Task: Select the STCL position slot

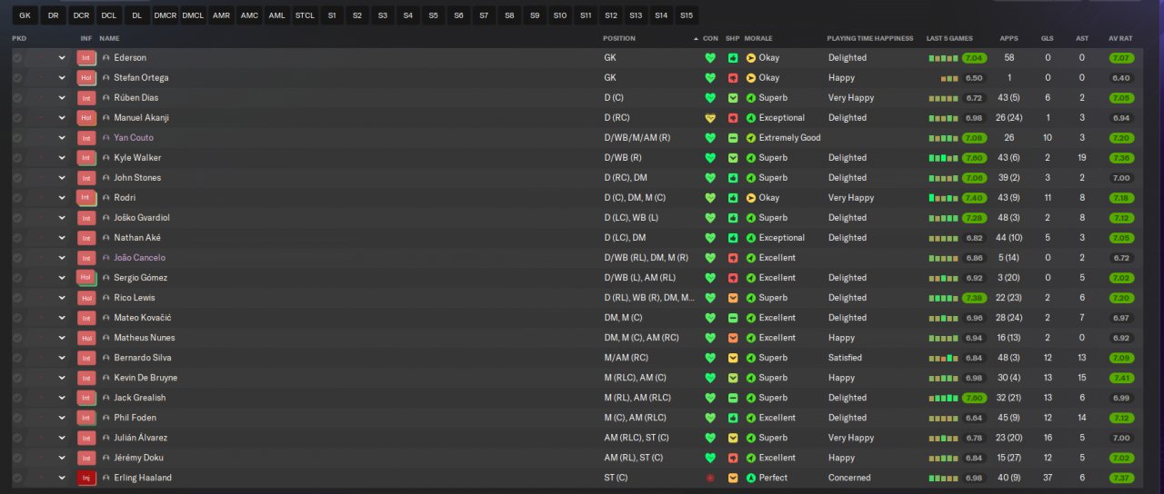Action: click(x=305, y=15)
